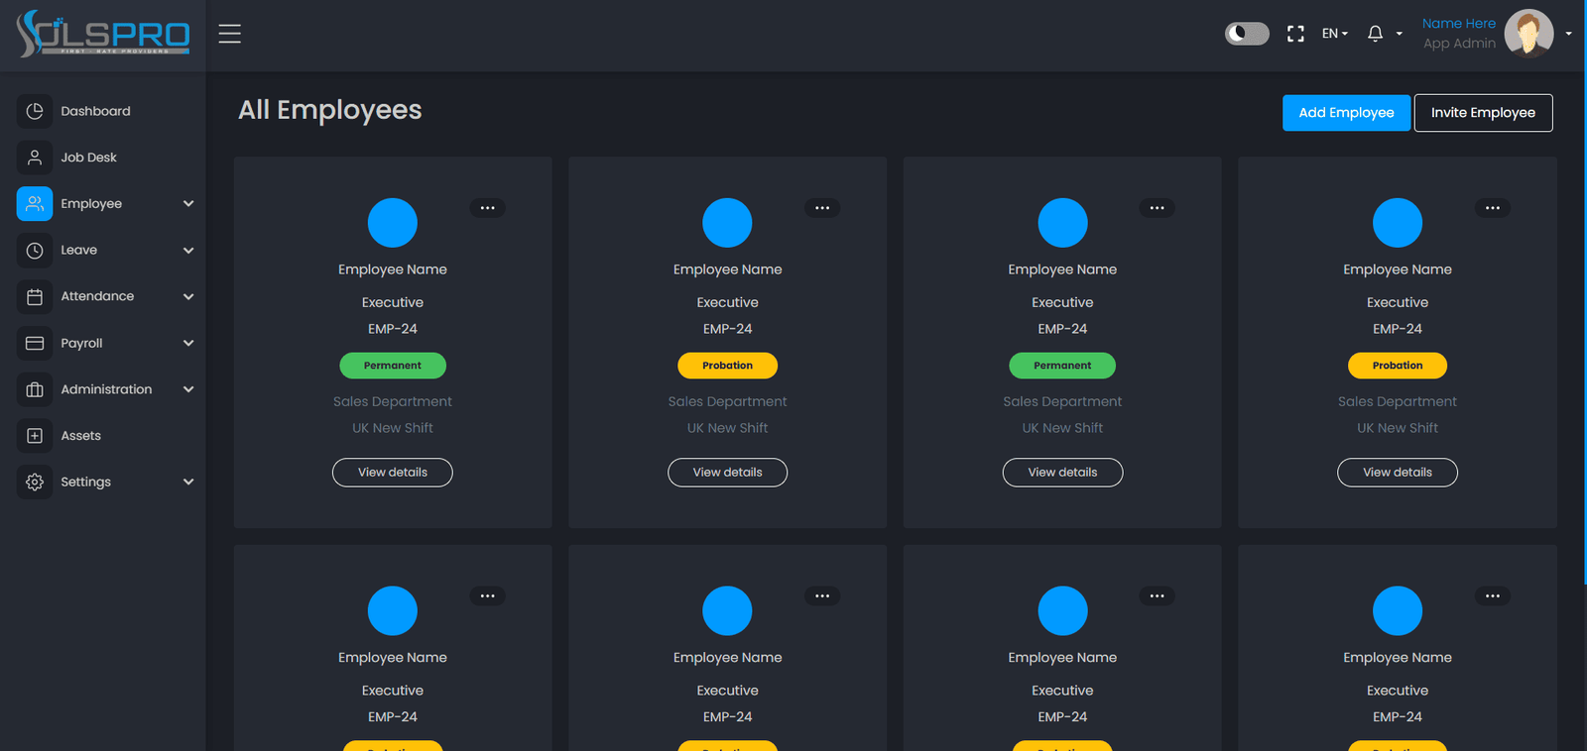Screen dimensions: 1587x751
Task: Open three-dot menu on first employee card
Action: pos(488,208)
